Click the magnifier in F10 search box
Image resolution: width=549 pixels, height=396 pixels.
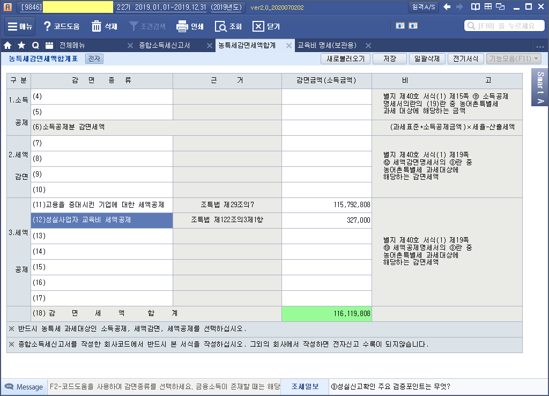[471, 26]
